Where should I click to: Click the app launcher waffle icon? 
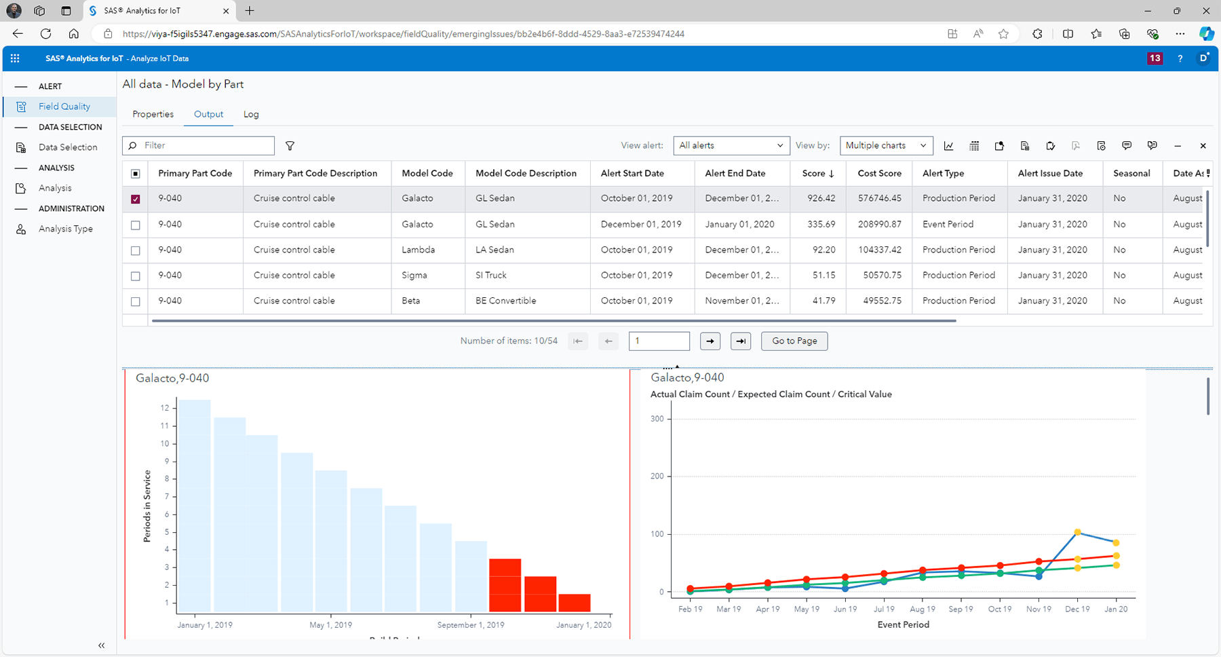(15, 58)
